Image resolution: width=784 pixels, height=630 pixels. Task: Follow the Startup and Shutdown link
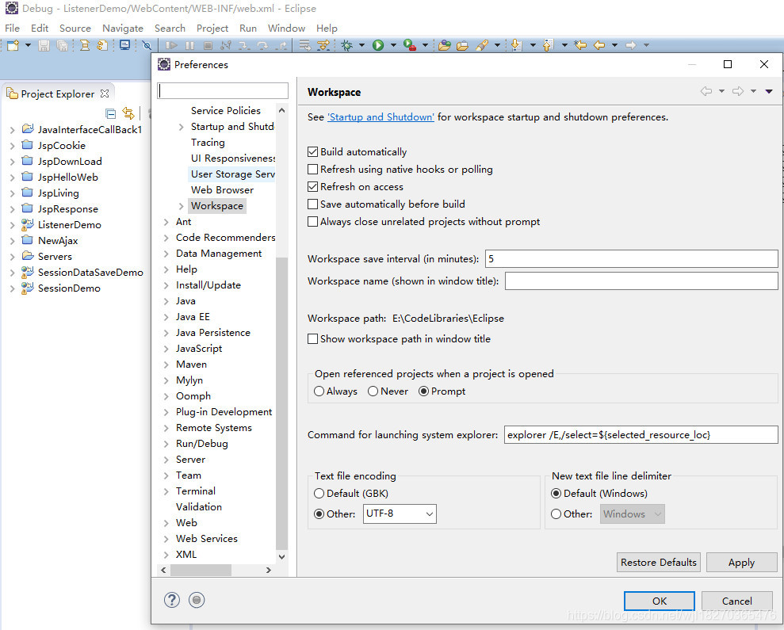(381, 116)
